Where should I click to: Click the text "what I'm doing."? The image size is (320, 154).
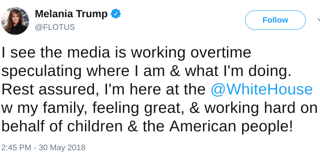(x=238, y=72)
